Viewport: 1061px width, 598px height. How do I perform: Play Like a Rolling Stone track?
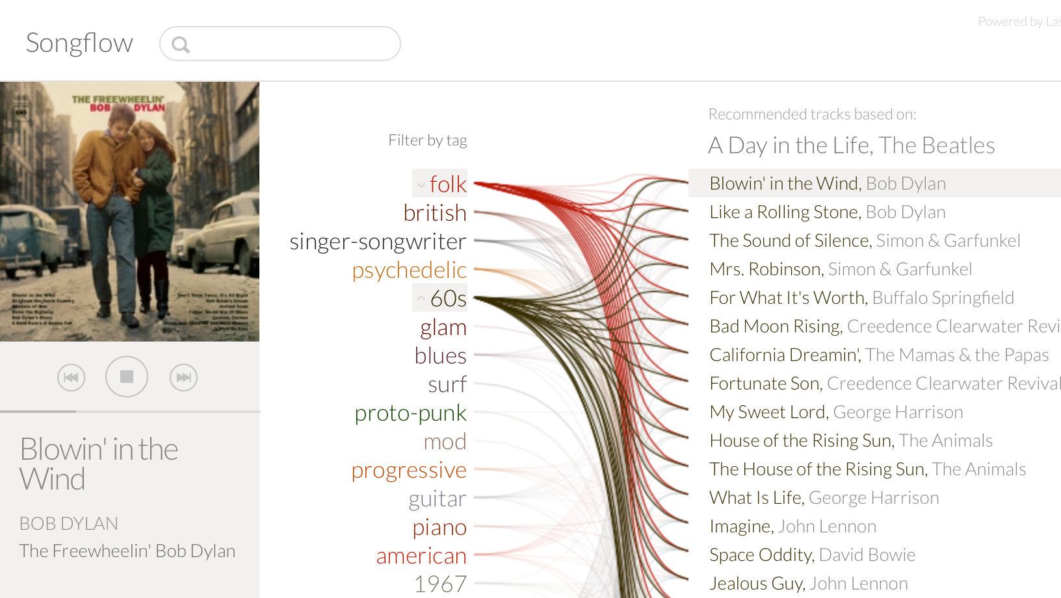[x=827, y=212]
